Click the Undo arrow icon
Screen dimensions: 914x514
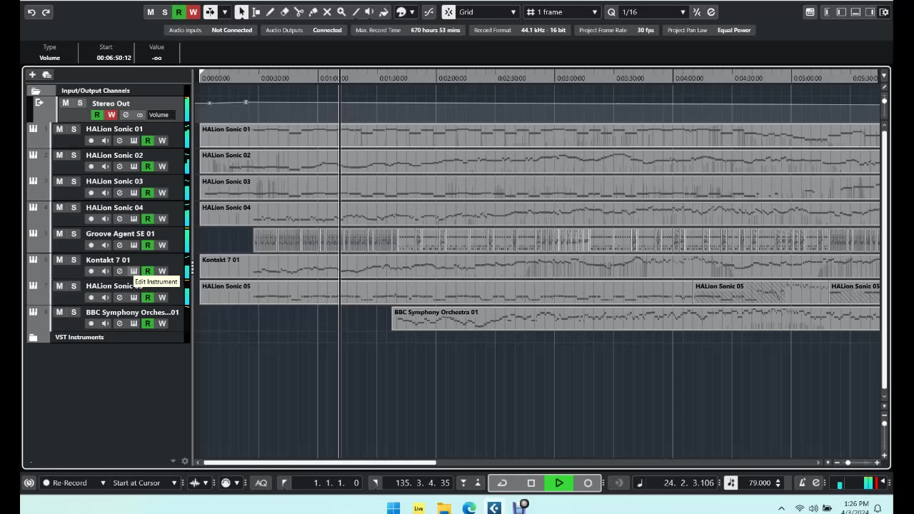[x=31, y=12]
